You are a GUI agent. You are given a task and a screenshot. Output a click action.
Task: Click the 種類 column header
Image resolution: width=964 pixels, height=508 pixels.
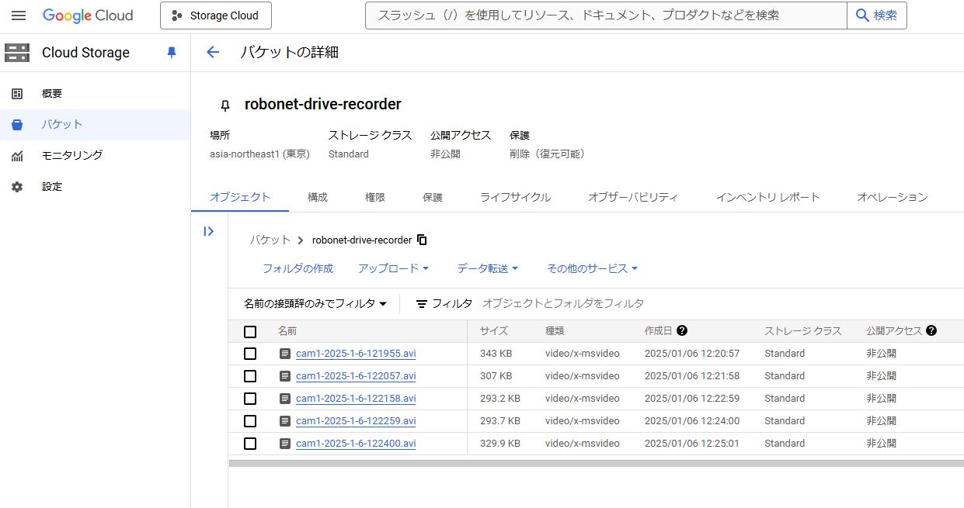tap(555, 331)
